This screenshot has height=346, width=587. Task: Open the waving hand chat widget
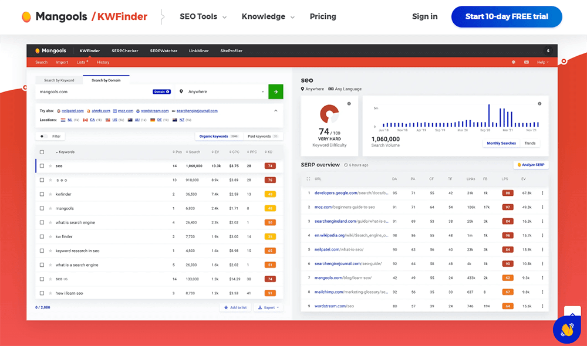(567, 330)
